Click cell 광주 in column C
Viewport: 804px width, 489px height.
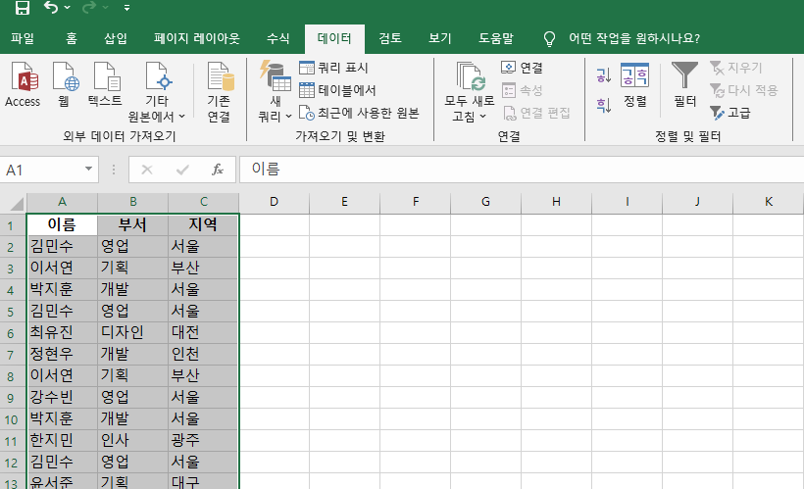pyautogui.click(x=204, y=440)
